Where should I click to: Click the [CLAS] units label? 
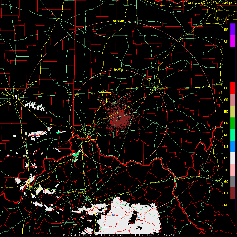coord(223,18)
